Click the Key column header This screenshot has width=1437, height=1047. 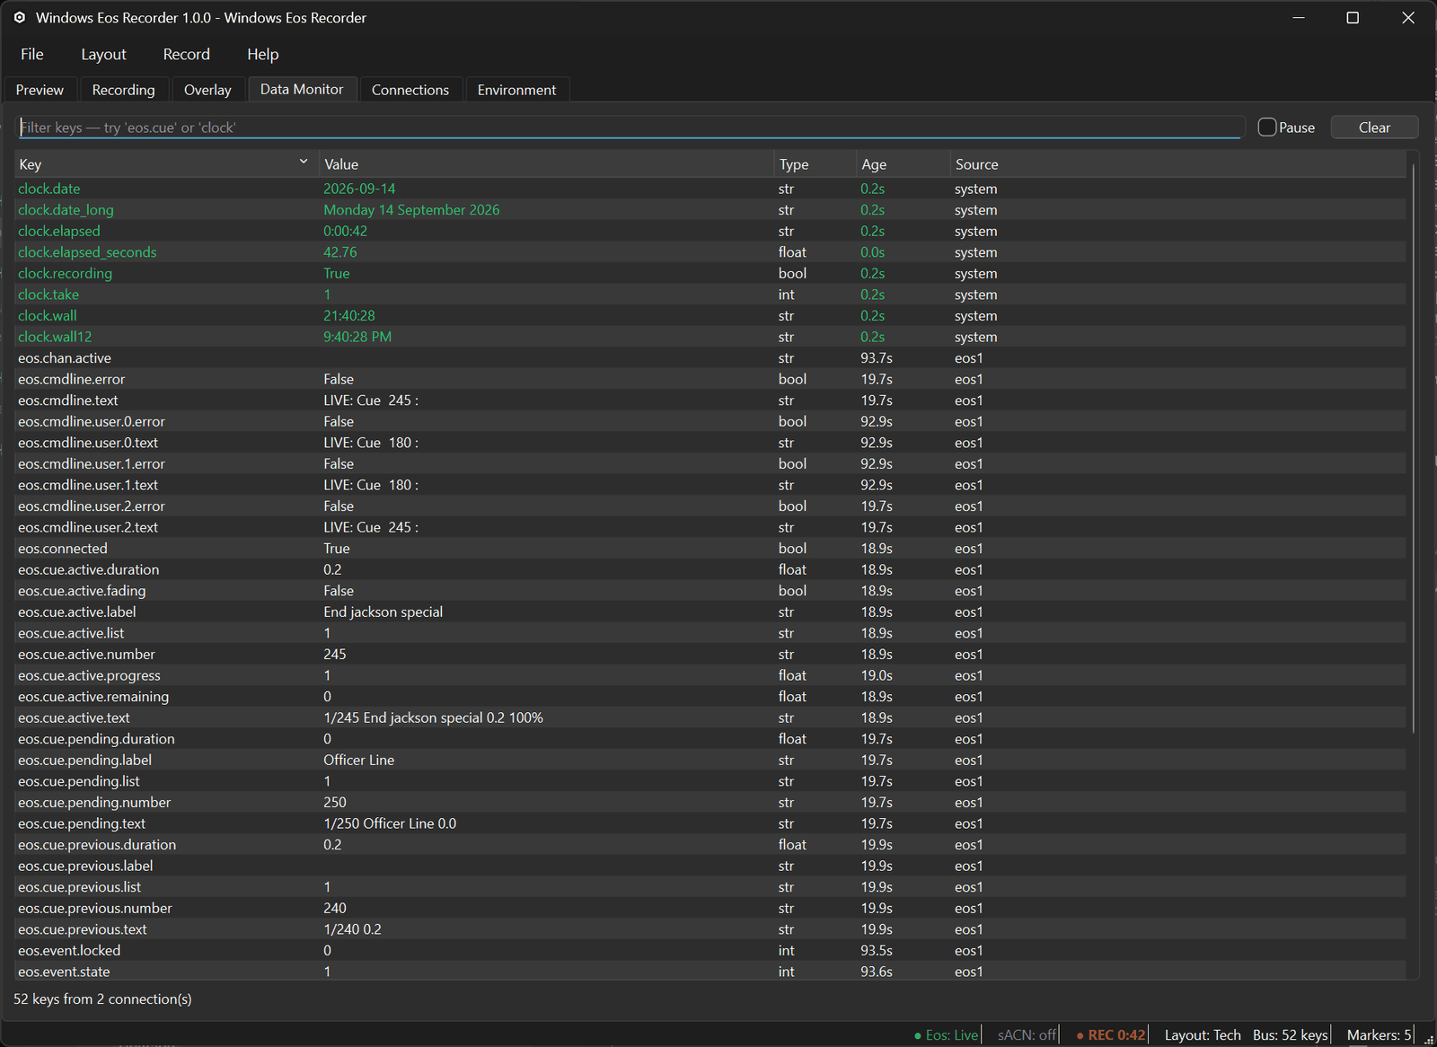pos(166,164)
